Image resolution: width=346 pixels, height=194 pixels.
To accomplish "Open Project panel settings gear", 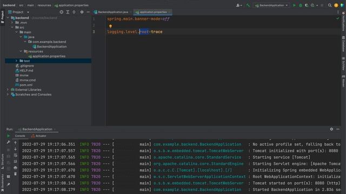I will [82, 12].
